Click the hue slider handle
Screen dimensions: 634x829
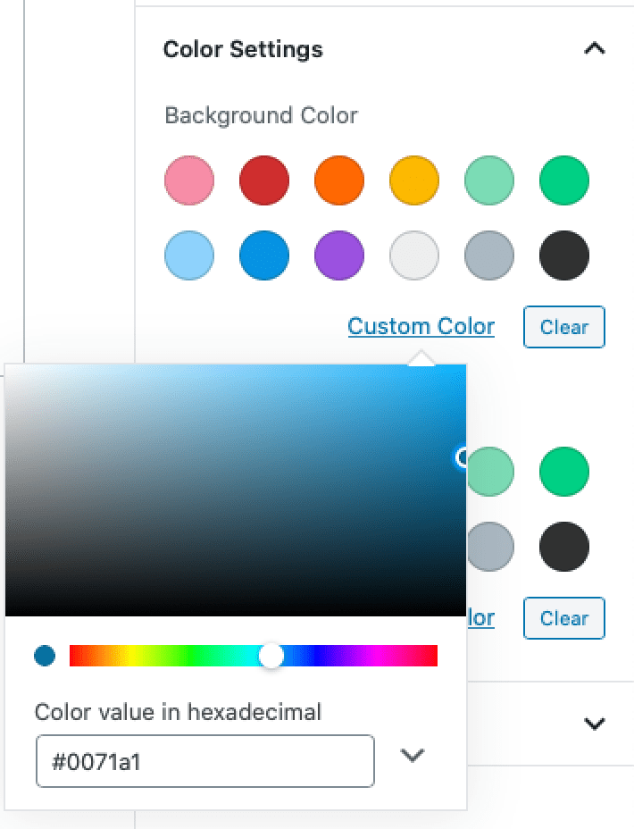point(271,656)
